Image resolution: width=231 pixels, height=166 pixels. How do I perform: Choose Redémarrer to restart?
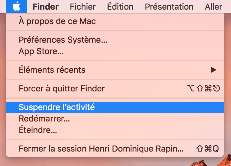[44, 118]
